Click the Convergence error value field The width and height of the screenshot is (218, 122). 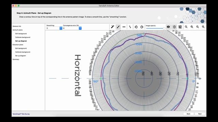pos(71,28)
